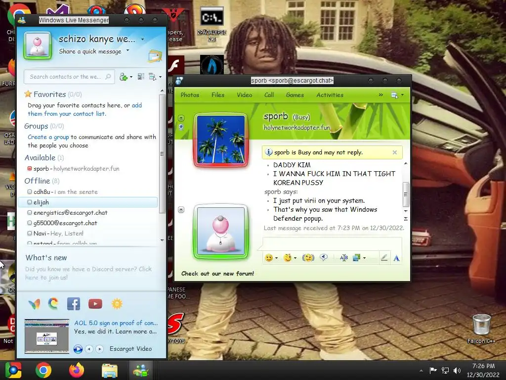Open the display name dropdown arrow
The width and height of the screenshot is (506, 380).
pos(143,39)
